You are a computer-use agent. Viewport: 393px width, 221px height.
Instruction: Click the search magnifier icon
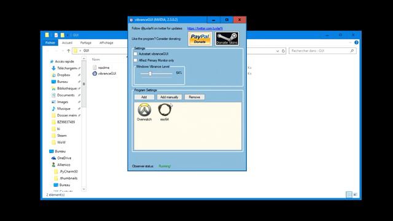[x=352, y=51]
